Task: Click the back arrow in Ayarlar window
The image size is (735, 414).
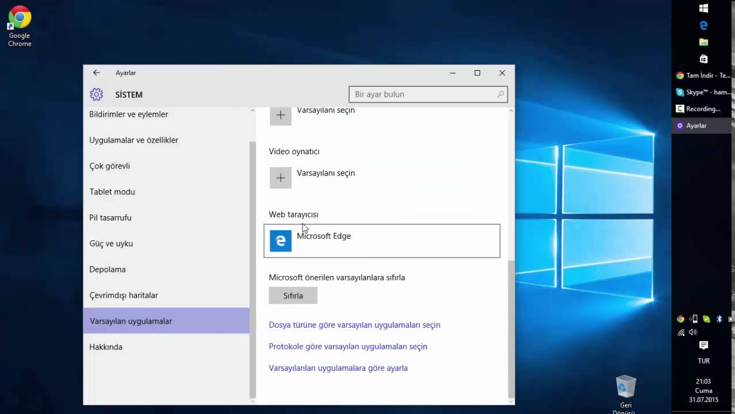Action: tap(97, 73)
